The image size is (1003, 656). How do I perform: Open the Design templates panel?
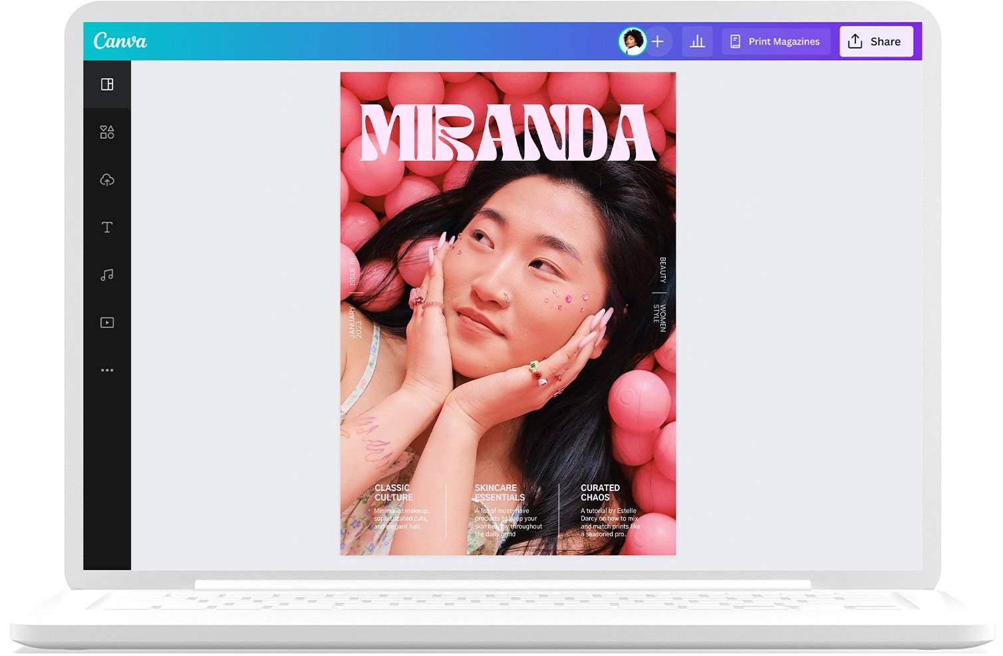(x=106, y=84)
